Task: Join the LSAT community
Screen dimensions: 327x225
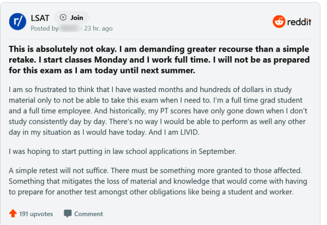Action: (x=71, y=17)
